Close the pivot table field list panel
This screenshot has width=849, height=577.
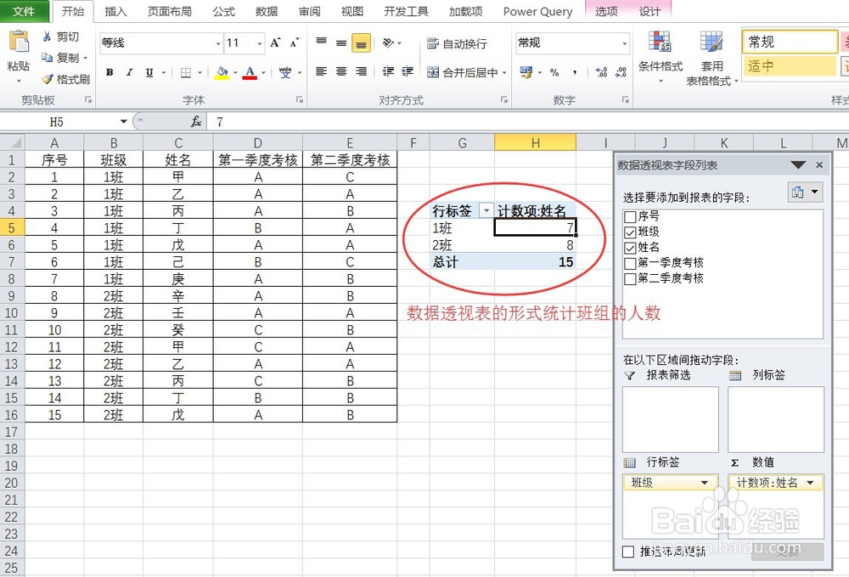[x=818, y=165]
